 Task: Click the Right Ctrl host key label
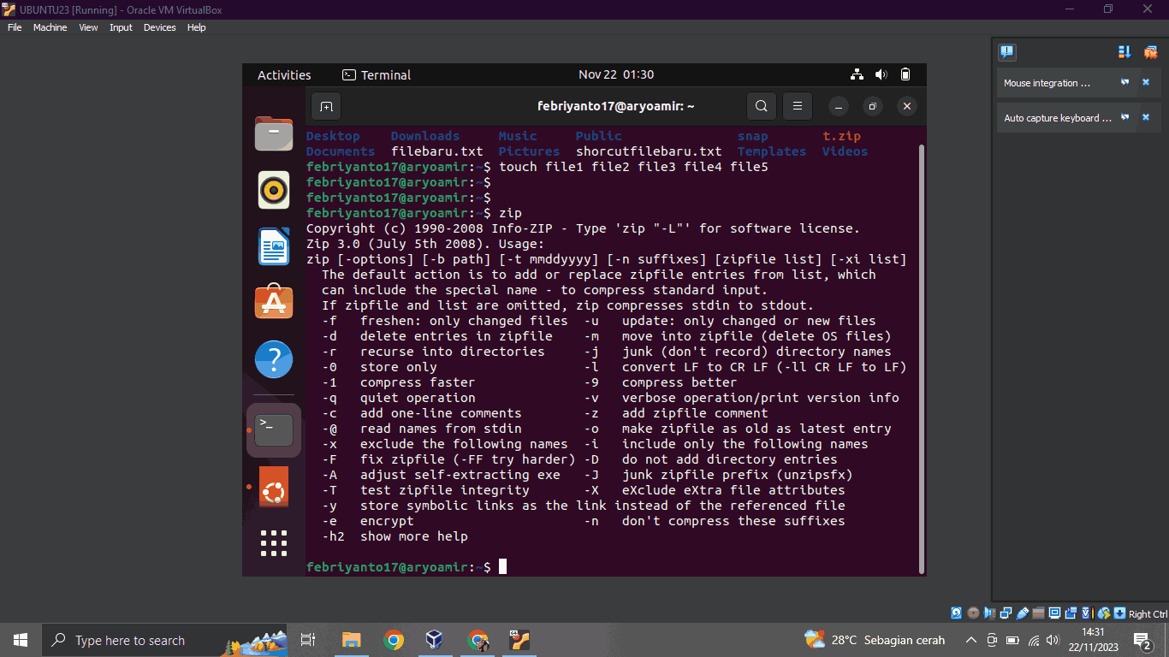tap(1148, 614)
